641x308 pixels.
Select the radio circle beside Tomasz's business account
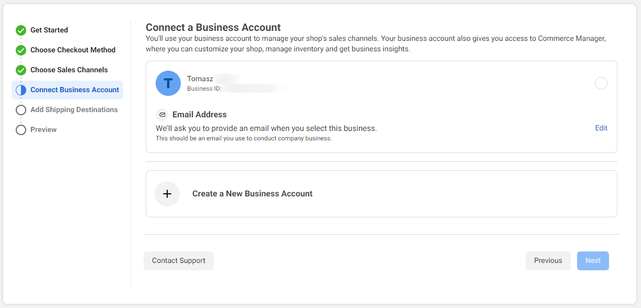(601, 83)
